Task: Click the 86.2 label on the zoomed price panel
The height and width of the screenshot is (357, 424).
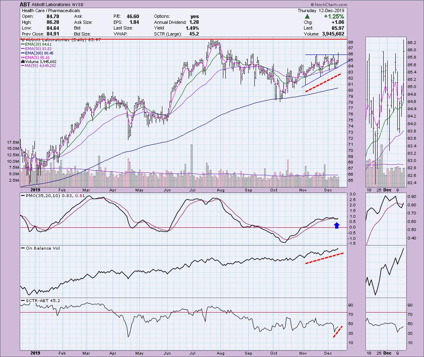Action: tap(411, 43)
